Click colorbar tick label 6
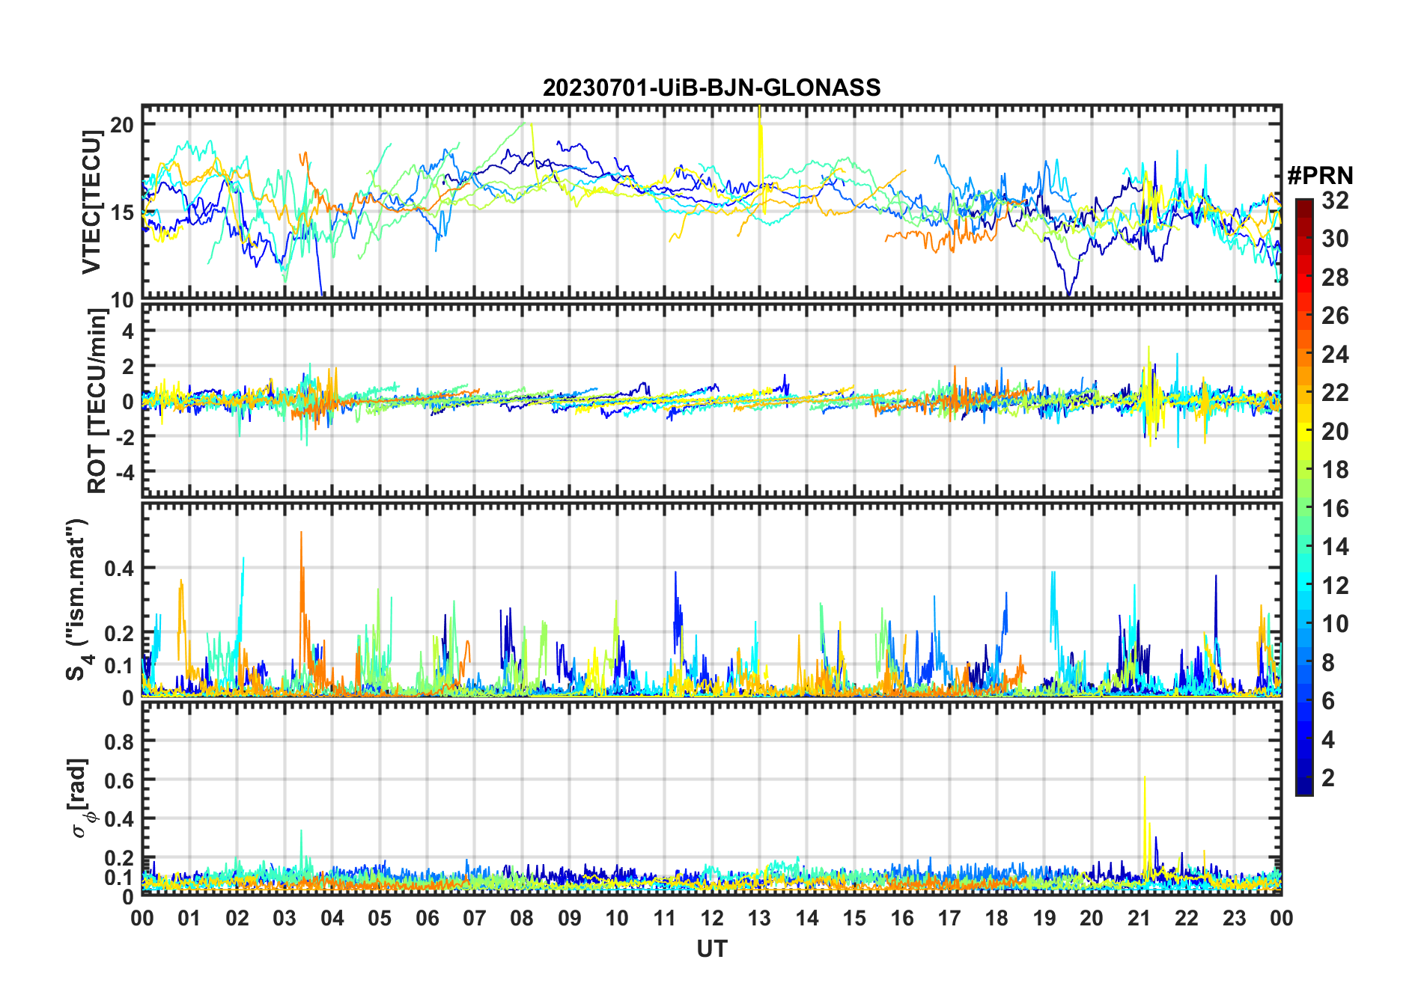Viewport: 1424px width, 995px height. 1328,700
